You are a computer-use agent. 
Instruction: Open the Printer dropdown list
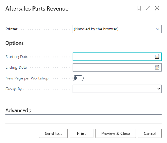117,29
